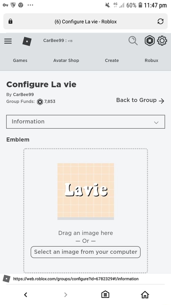Select the Robux menu item
This screenshot has height=305, width=171.
[151, 60]
